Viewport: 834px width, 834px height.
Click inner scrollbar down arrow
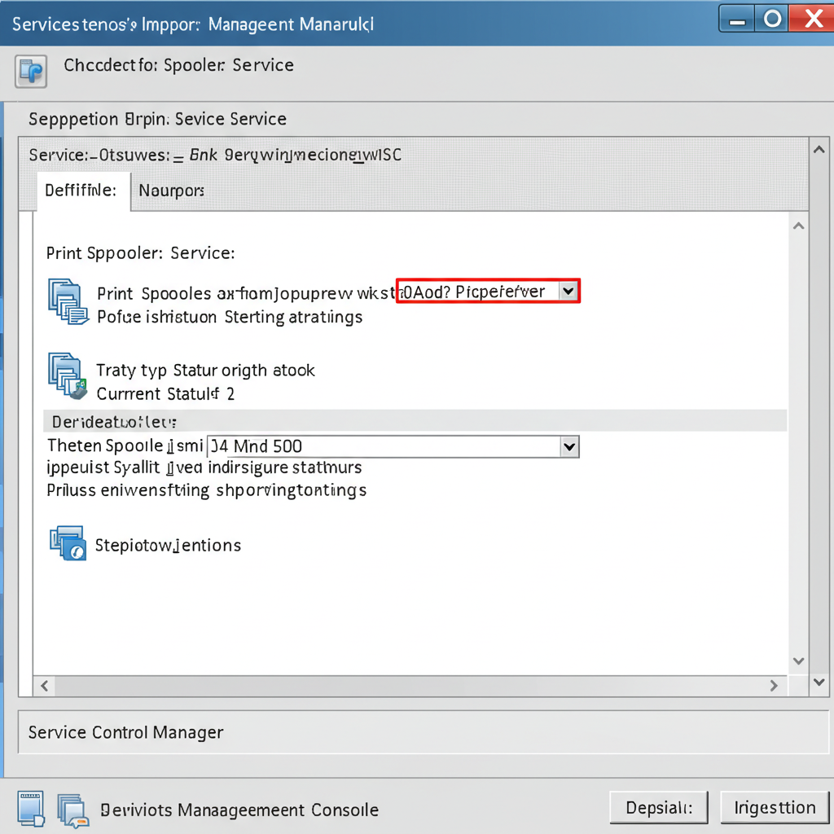(798, 661)
